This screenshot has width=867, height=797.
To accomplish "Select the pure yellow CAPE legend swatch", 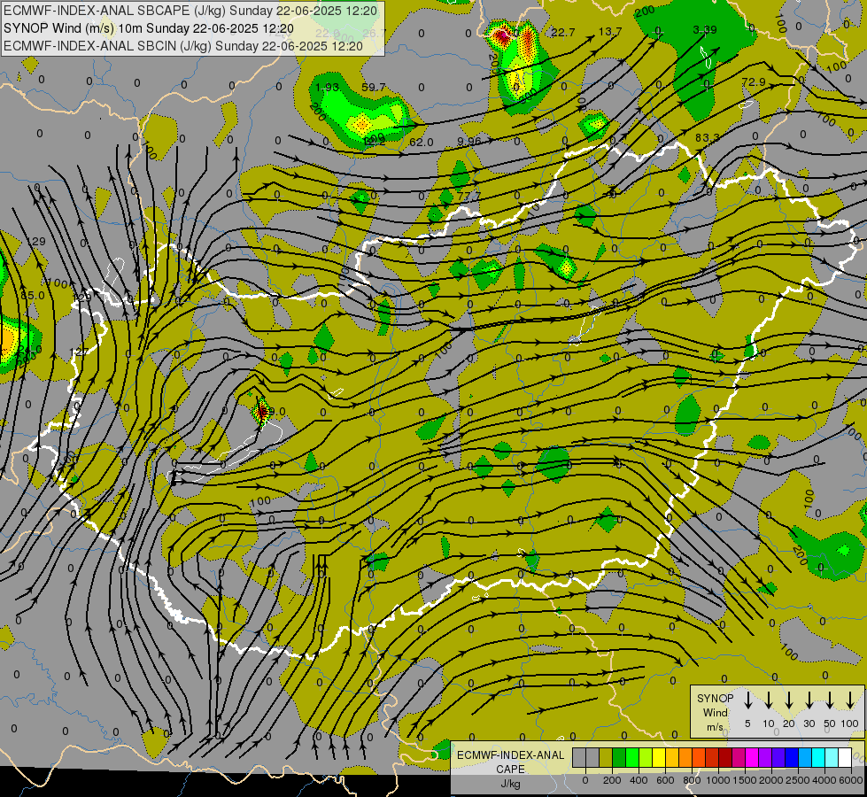I will tap(659, 758).
